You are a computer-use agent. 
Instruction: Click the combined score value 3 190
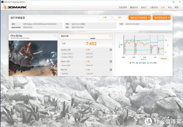point(88,70)
